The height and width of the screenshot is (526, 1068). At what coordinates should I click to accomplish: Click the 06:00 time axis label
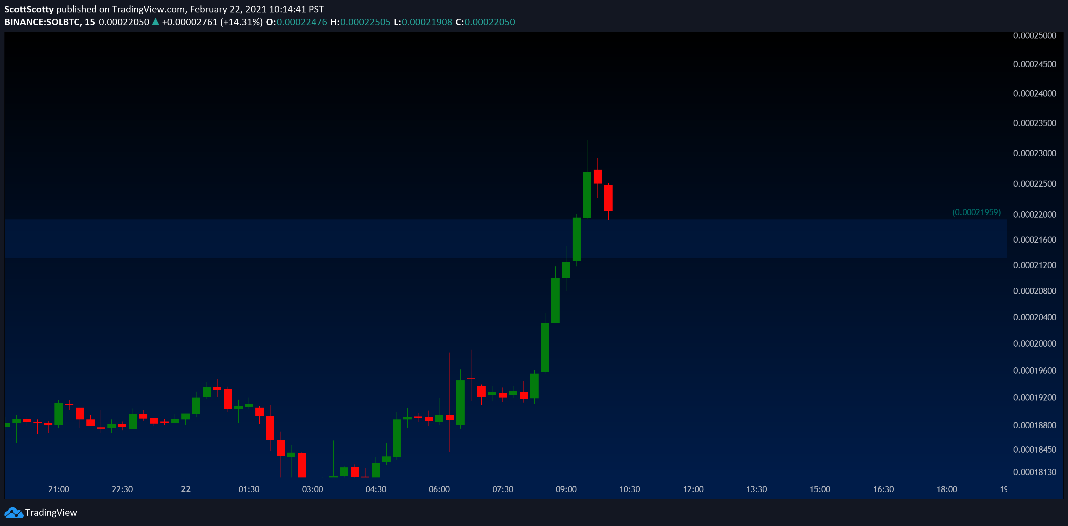[439, 489]
